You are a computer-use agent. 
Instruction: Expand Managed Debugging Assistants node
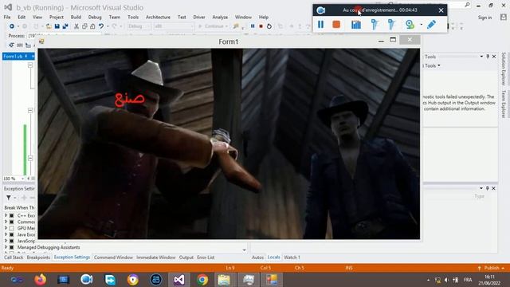(x=6, y=247)
